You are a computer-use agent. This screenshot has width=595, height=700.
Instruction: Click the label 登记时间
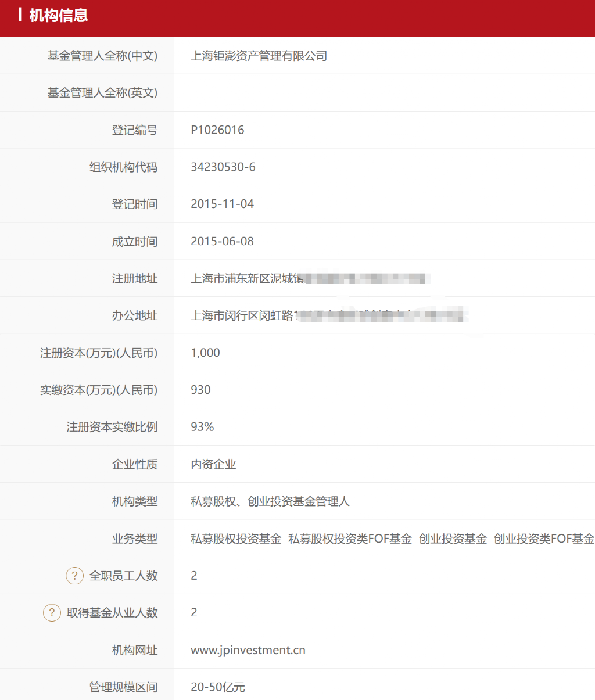pos(135,204)
